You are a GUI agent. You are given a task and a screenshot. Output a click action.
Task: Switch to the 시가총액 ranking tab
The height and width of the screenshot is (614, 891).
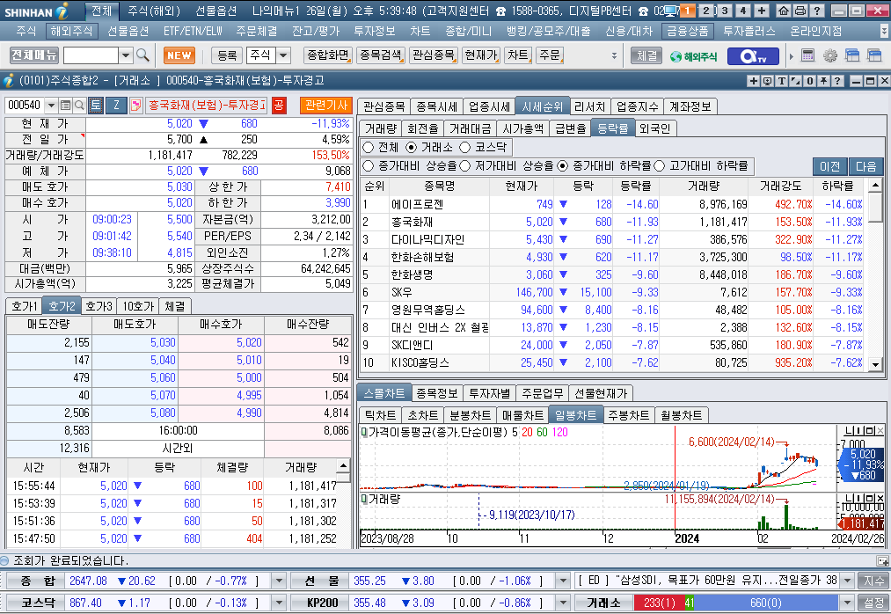click(x=522, y=128)
